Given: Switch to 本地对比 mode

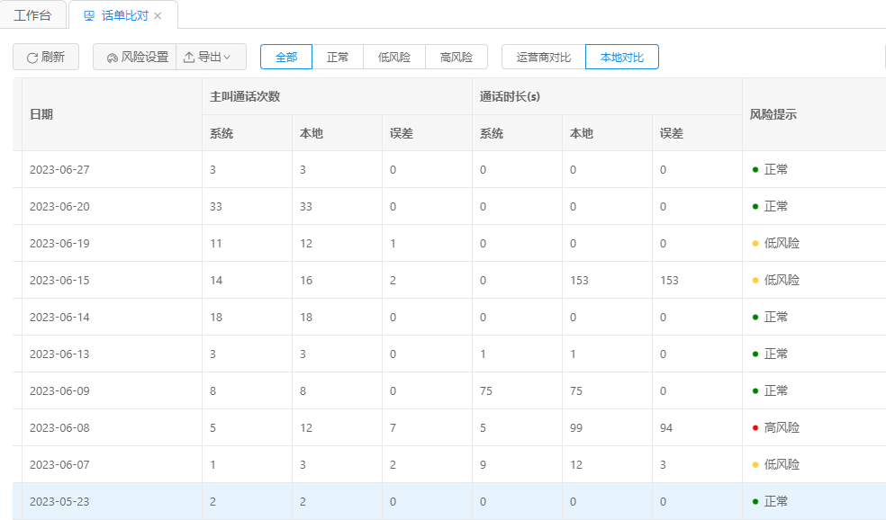Looking at the screenshot, I should 621,57.
